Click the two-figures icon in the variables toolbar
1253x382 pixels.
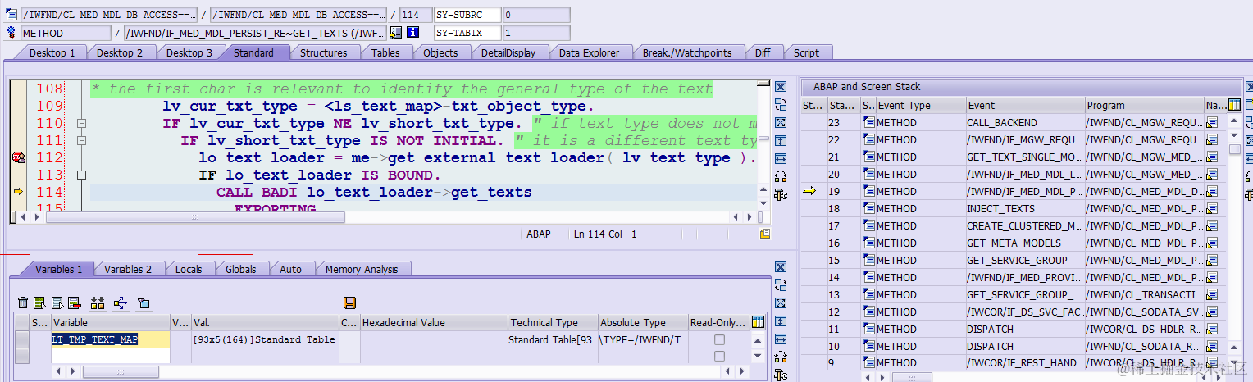pyautogui.click(x=98, y=302)
